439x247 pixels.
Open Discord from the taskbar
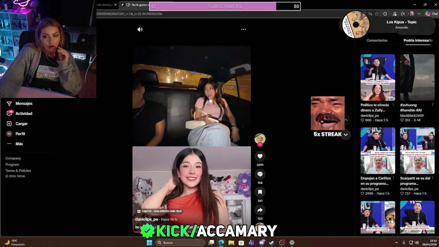[x=262, y=243]
